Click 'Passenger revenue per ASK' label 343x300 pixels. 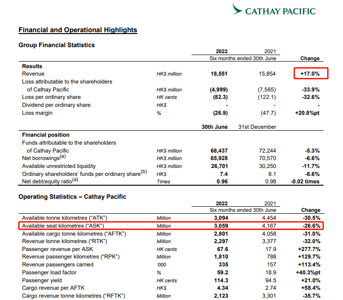pos(57,249)
